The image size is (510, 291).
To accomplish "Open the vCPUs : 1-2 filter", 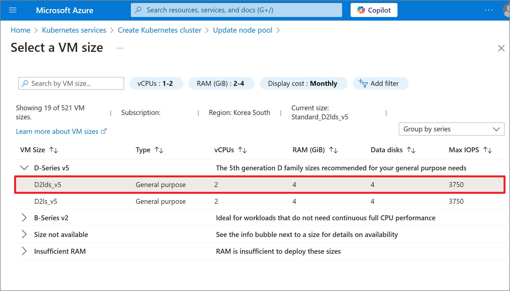I will 156,83.
